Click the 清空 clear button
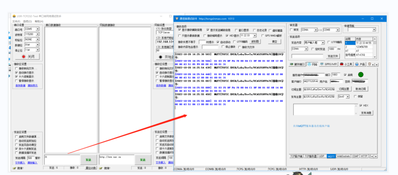The width and height of the screenshot is (398, 175). pos(274,41)
